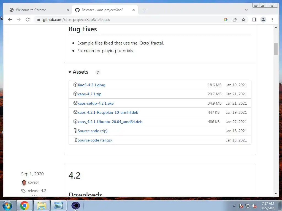Show hidden system tray icons

pos(234,206)
